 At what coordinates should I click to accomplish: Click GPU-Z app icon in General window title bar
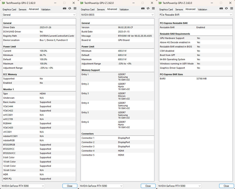(3, 3)
